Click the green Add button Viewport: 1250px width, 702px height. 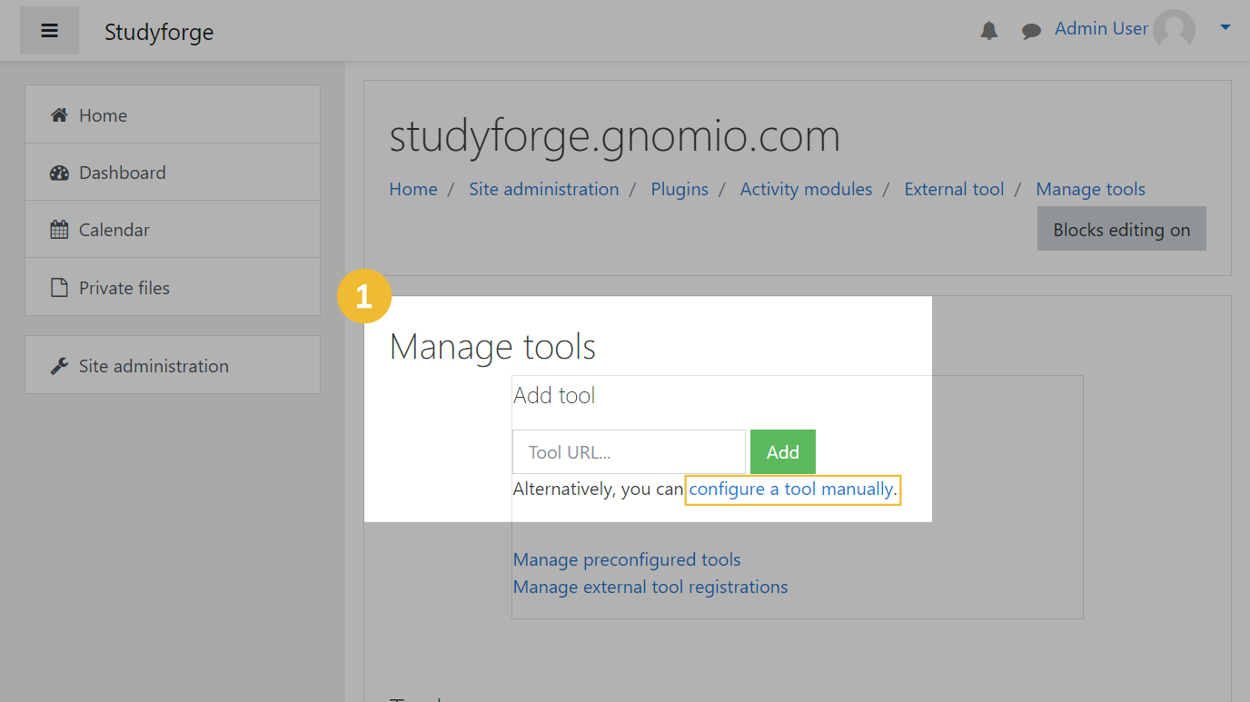783,452
